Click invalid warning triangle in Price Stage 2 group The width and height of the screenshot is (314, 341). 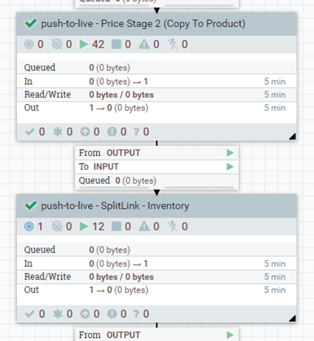(x=144, y=44)
